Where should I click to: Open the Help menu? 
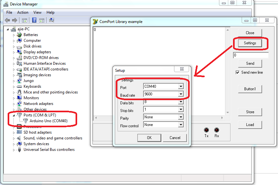[50, 12]
